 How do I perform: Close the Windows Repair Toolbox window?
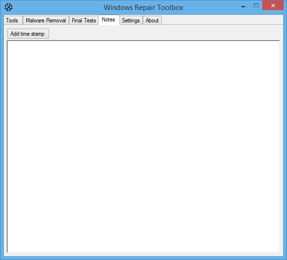(273, 6)
